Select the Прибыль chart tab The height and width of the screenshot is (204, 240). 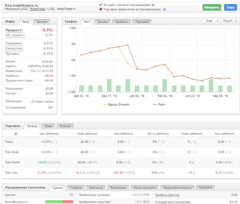pos(122,22)
